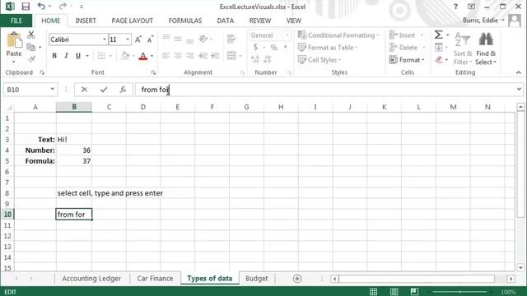The image size is (527, 296).
Task: Open the Format cells dropdown
Action: 407,60
